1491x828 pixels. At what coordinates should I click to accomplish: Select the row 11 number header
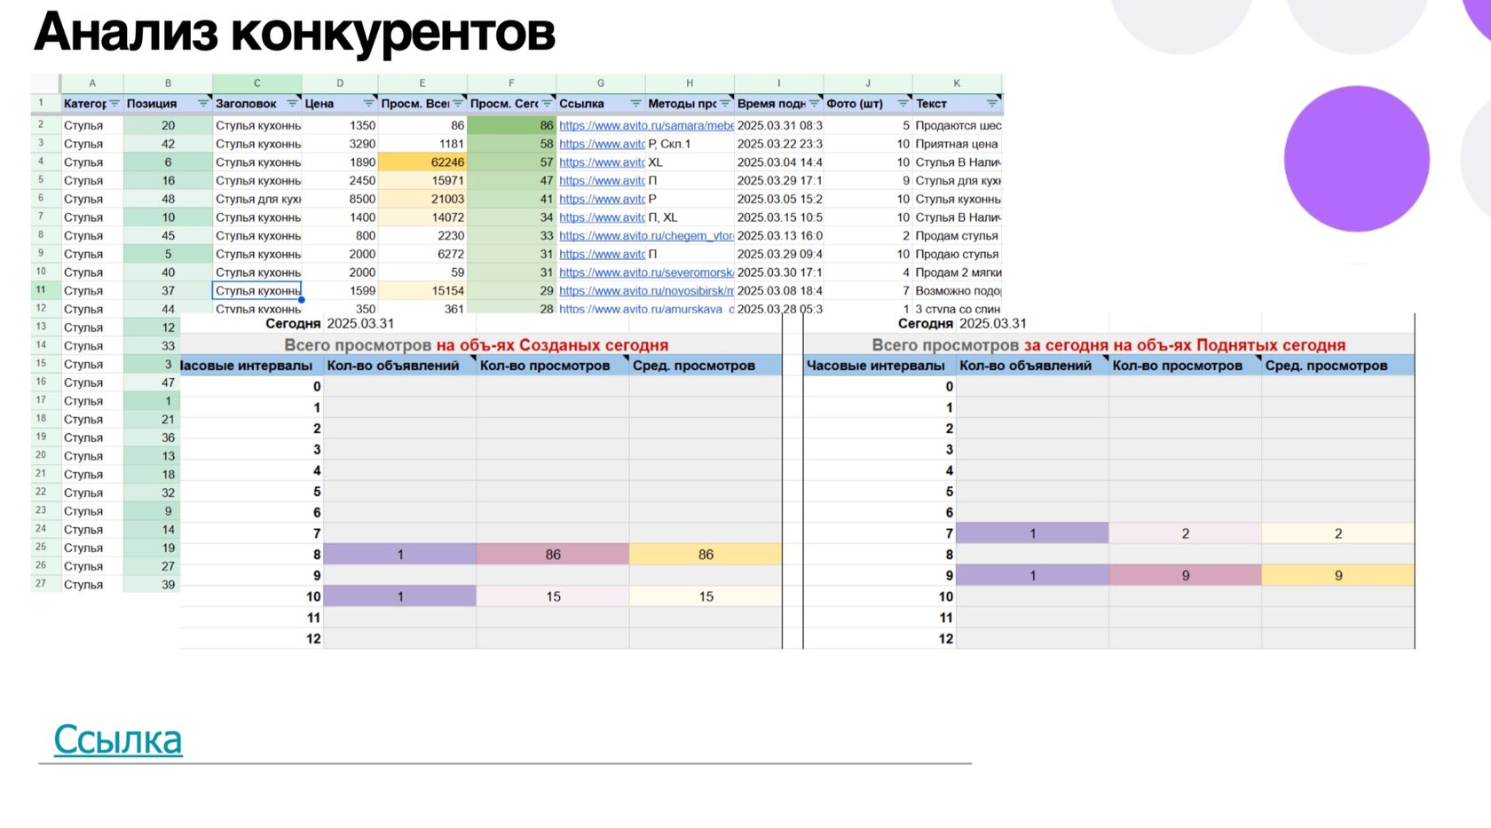tap(41, 290)
